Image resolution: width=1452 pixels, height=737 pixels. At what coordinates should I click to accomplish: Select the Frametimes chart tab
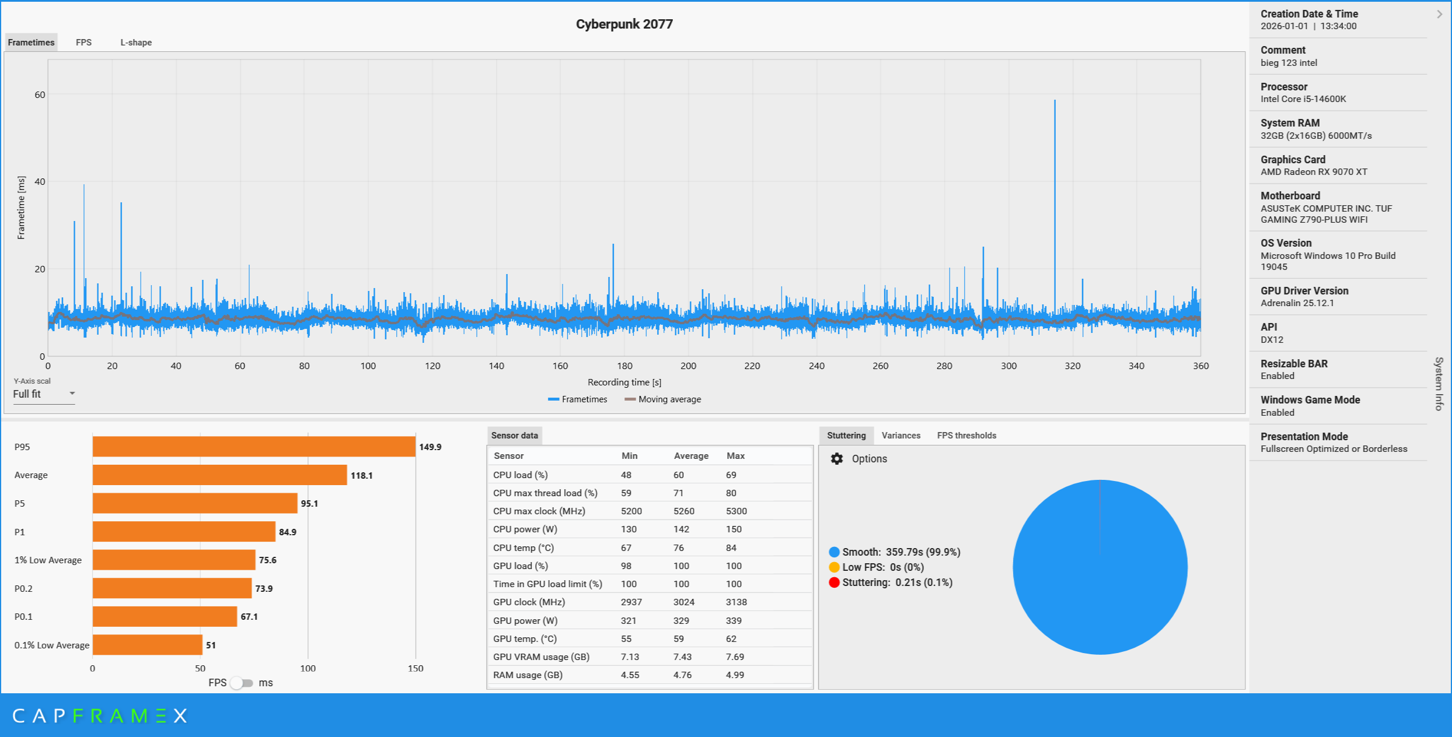point(32,43)
